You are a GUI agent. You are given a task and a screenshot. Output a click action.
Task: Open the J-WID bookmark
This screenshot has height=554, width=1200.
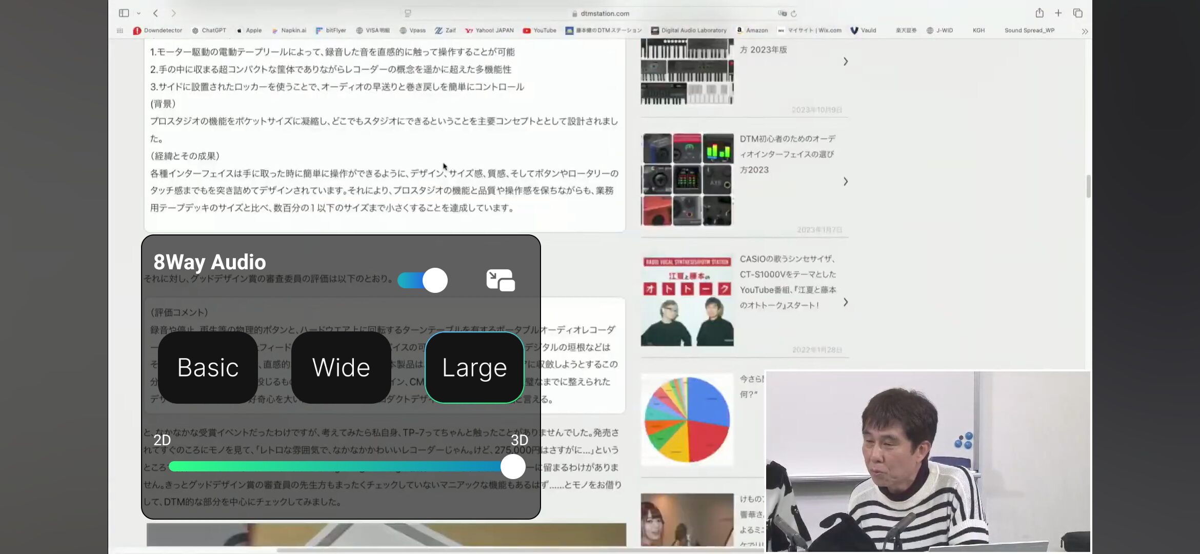coord(939,30)
